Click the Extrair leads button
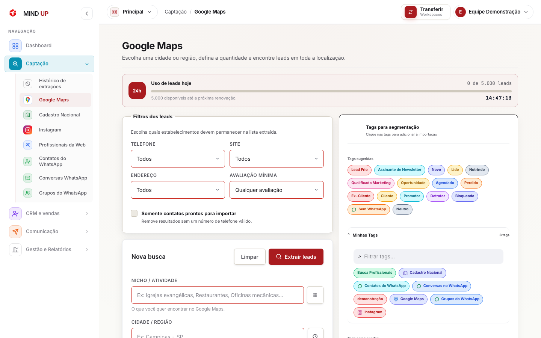The width and height of the screenshot is (541, 338). tap(296, 257)
